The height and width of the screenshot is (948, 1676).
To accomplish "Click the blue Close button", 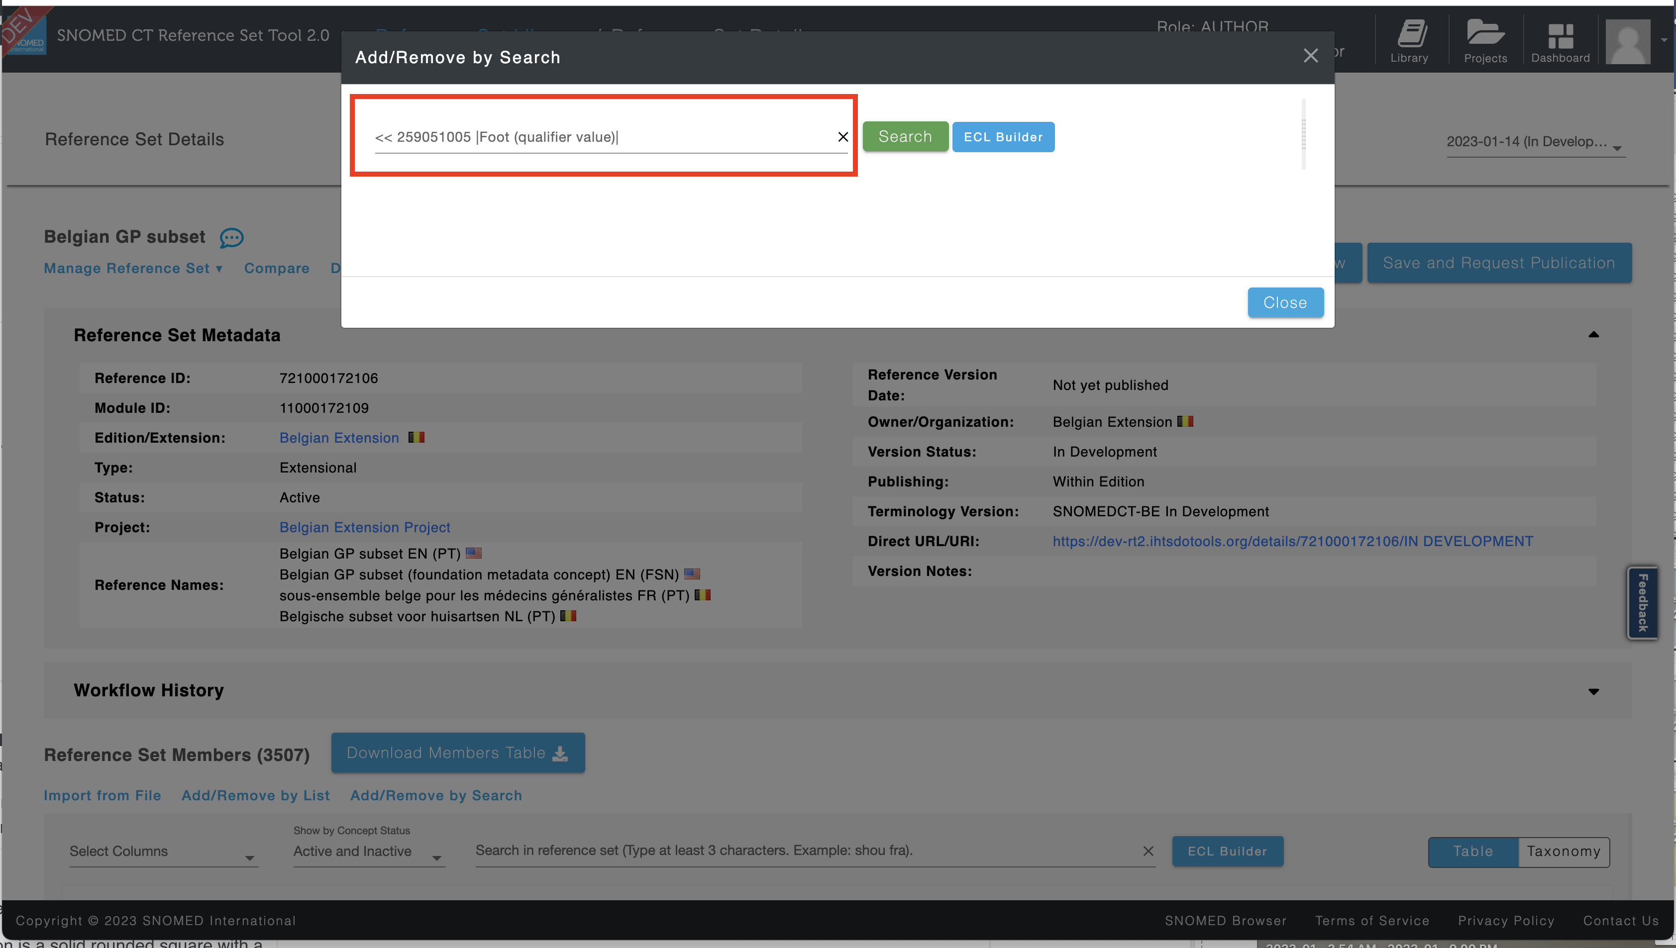I will [1285, 302].
